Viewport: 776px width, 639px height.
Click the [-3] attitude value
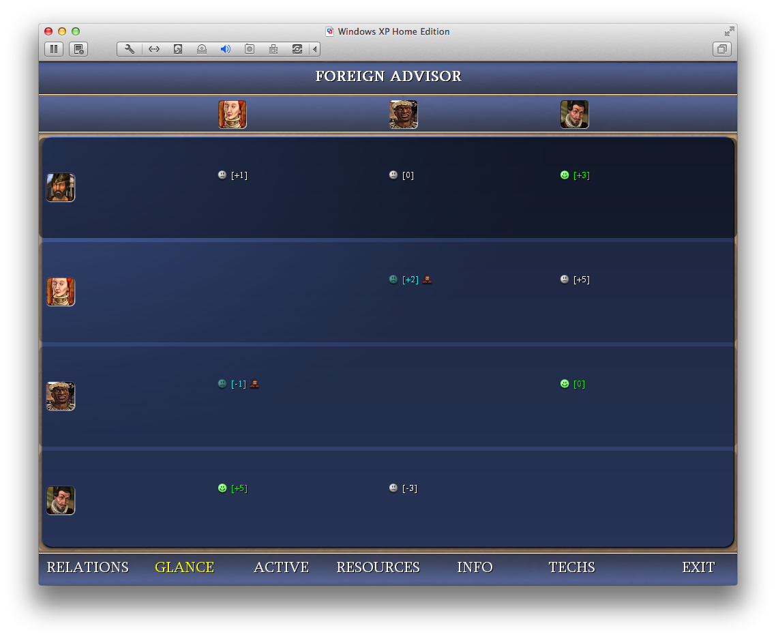pos(410,488)
